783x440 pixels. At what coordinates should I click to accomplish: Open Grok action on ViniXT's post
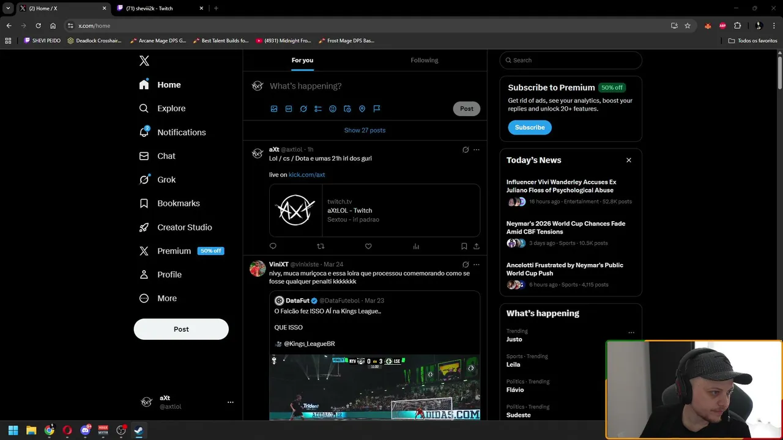click(466, 265)
